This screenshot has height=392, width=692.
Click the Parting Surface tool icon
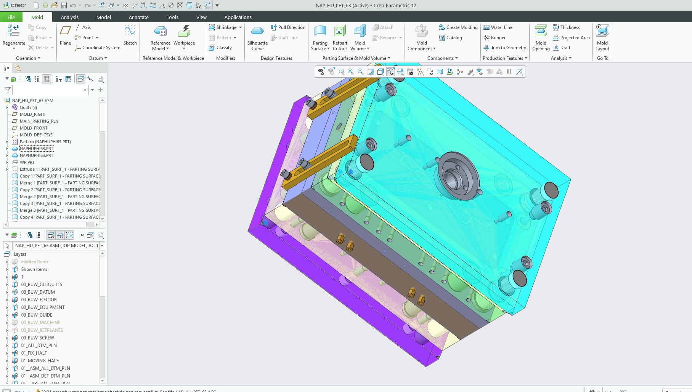(x=320, y=31)
